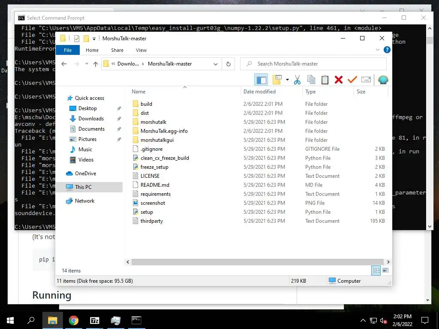The image size is (439, 329).
Task: Select the setup Python file
Action: [147, 212]
